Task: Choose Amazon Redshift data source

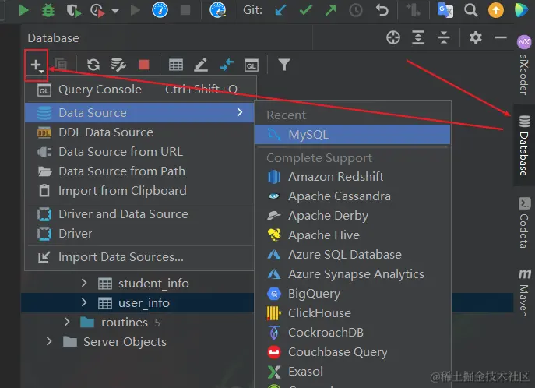Action: click(x=353, y=177)
